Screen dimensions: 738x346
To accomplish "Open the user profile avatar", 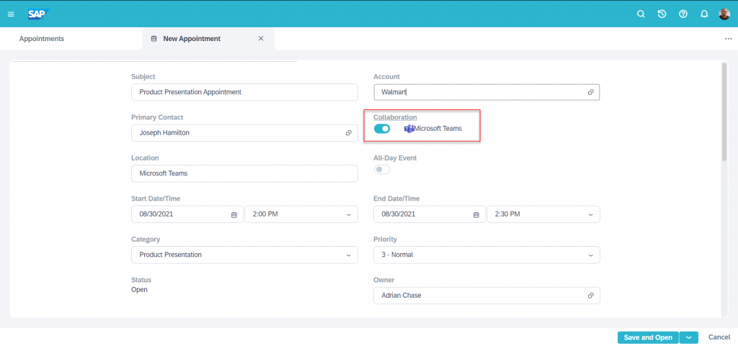I will click(724, 14).
